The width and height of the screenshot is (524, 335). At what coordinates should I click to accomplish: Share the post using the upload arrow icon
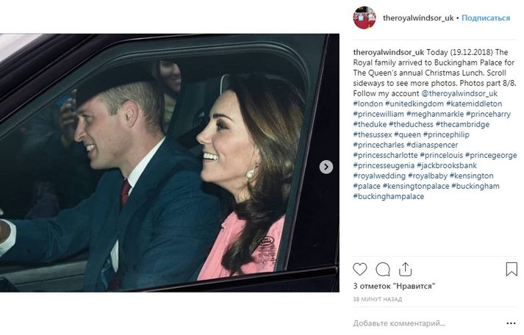(405, 269)
